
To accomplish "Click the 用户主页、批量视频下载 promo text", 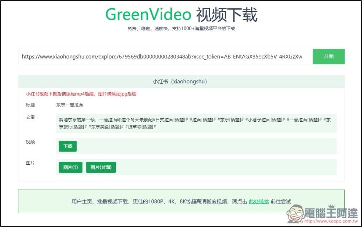I will coord(181,202).
